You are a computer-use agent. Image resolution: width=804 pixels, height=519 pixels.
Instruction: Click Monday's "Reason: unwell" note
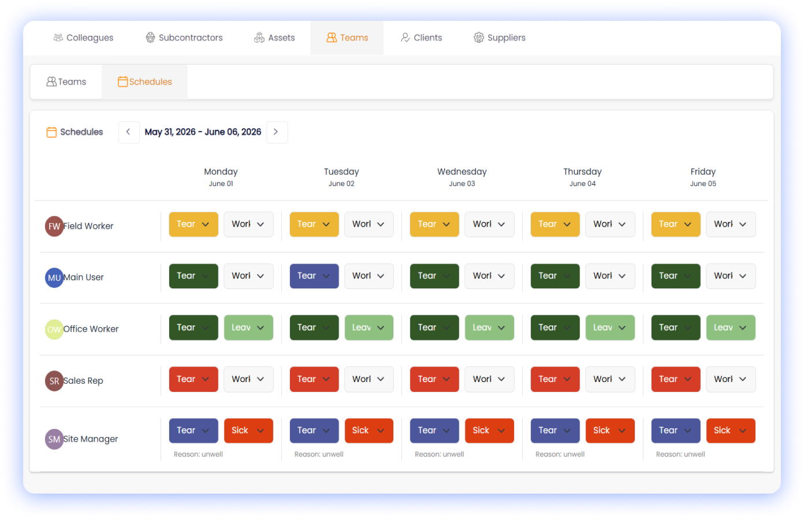198,454
